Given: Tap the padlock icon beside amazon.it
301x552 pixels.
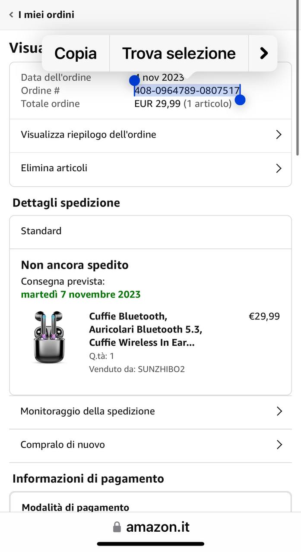Looking at the screenshot, I should coord(117,527).
